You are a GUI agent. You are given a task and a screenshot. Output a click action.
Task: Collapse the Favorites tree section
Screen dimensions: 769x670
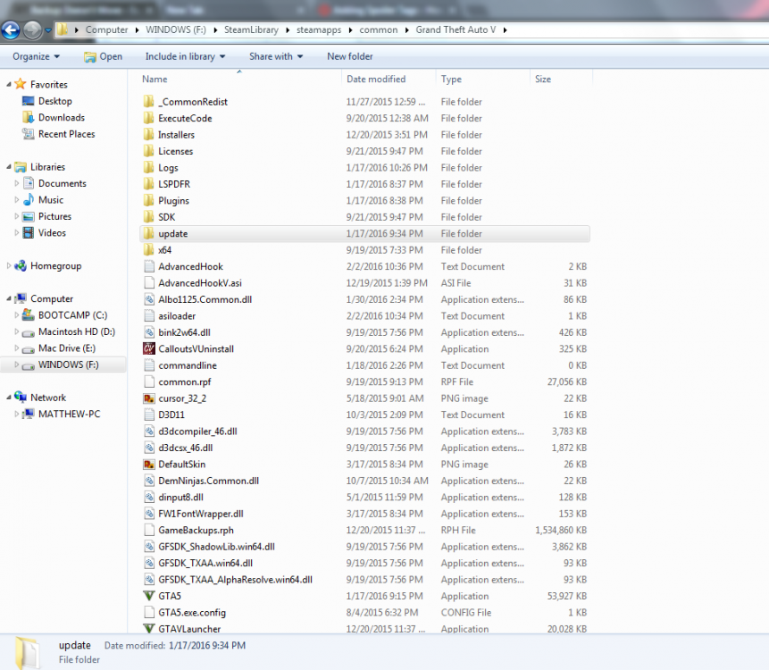[x=9, y=84]
